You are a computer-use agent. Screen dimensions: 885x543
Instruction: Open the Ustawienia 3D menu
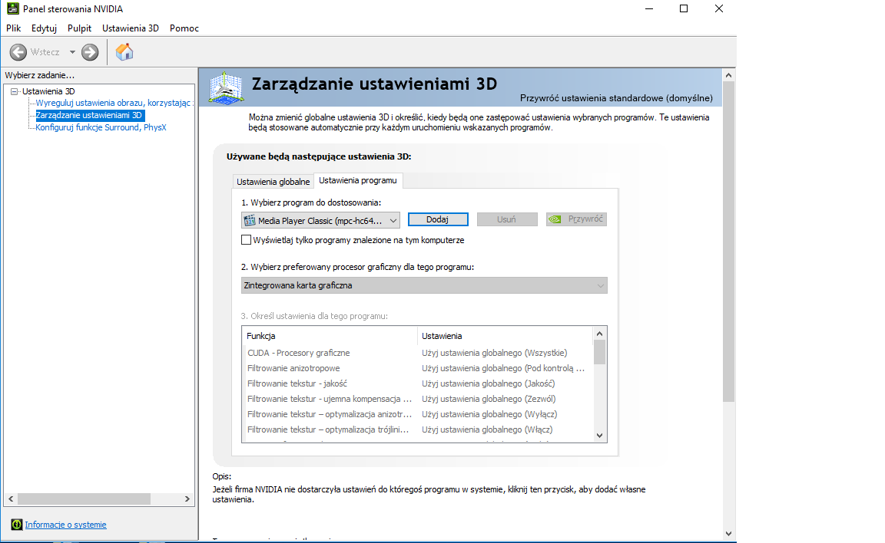point(131,28)
